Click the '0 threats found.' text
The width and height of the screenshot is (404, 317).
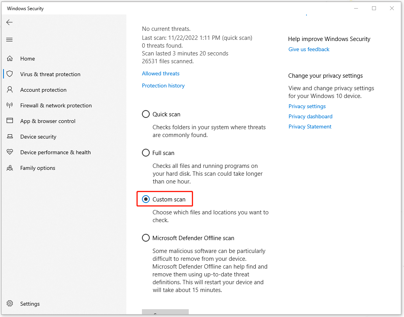(x=162, y=46)
